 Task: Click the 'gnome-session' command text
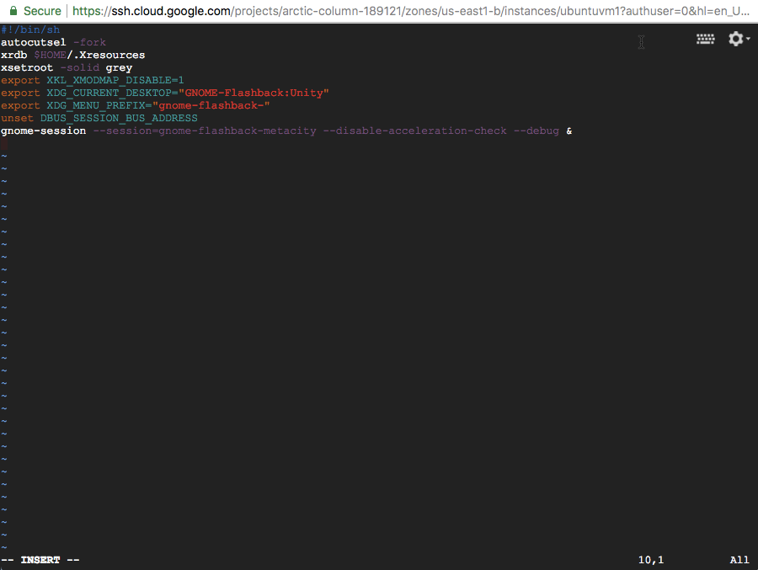click(44, 131)
